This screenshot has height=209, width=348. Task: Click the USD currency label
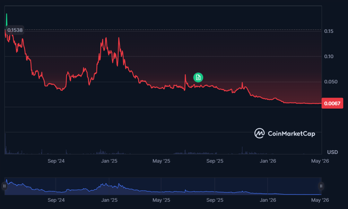[x=332, y=152]
